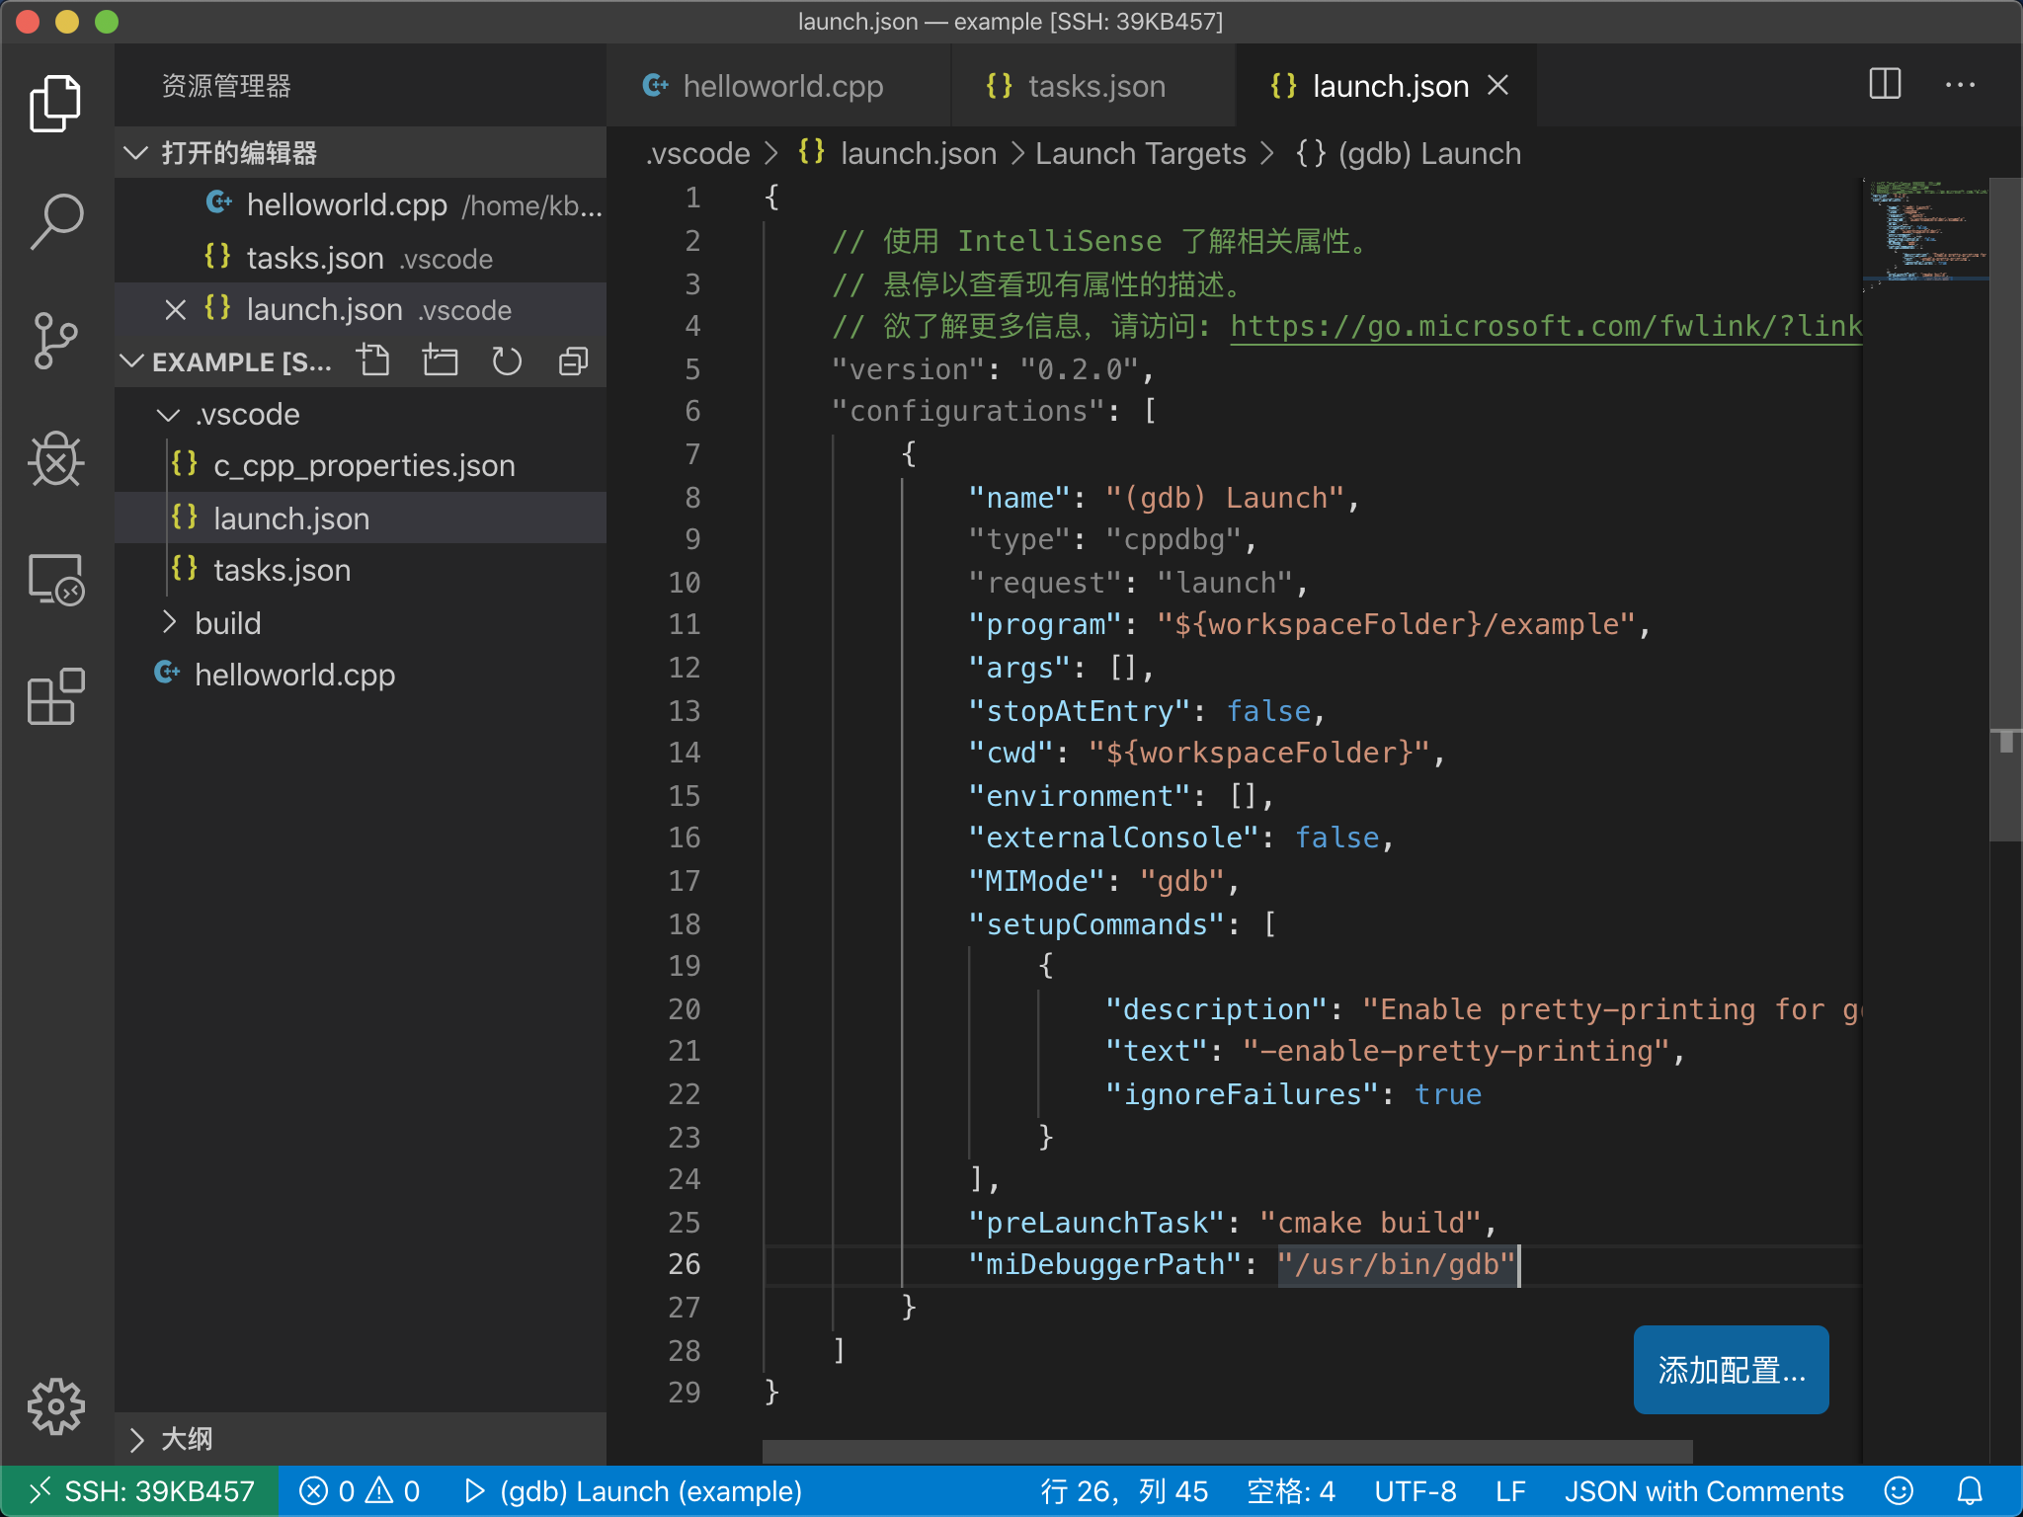Open the Search view in sidebar
Image resolution: width=2023 pixels, height=1517 pixels.
coord(56,219)
